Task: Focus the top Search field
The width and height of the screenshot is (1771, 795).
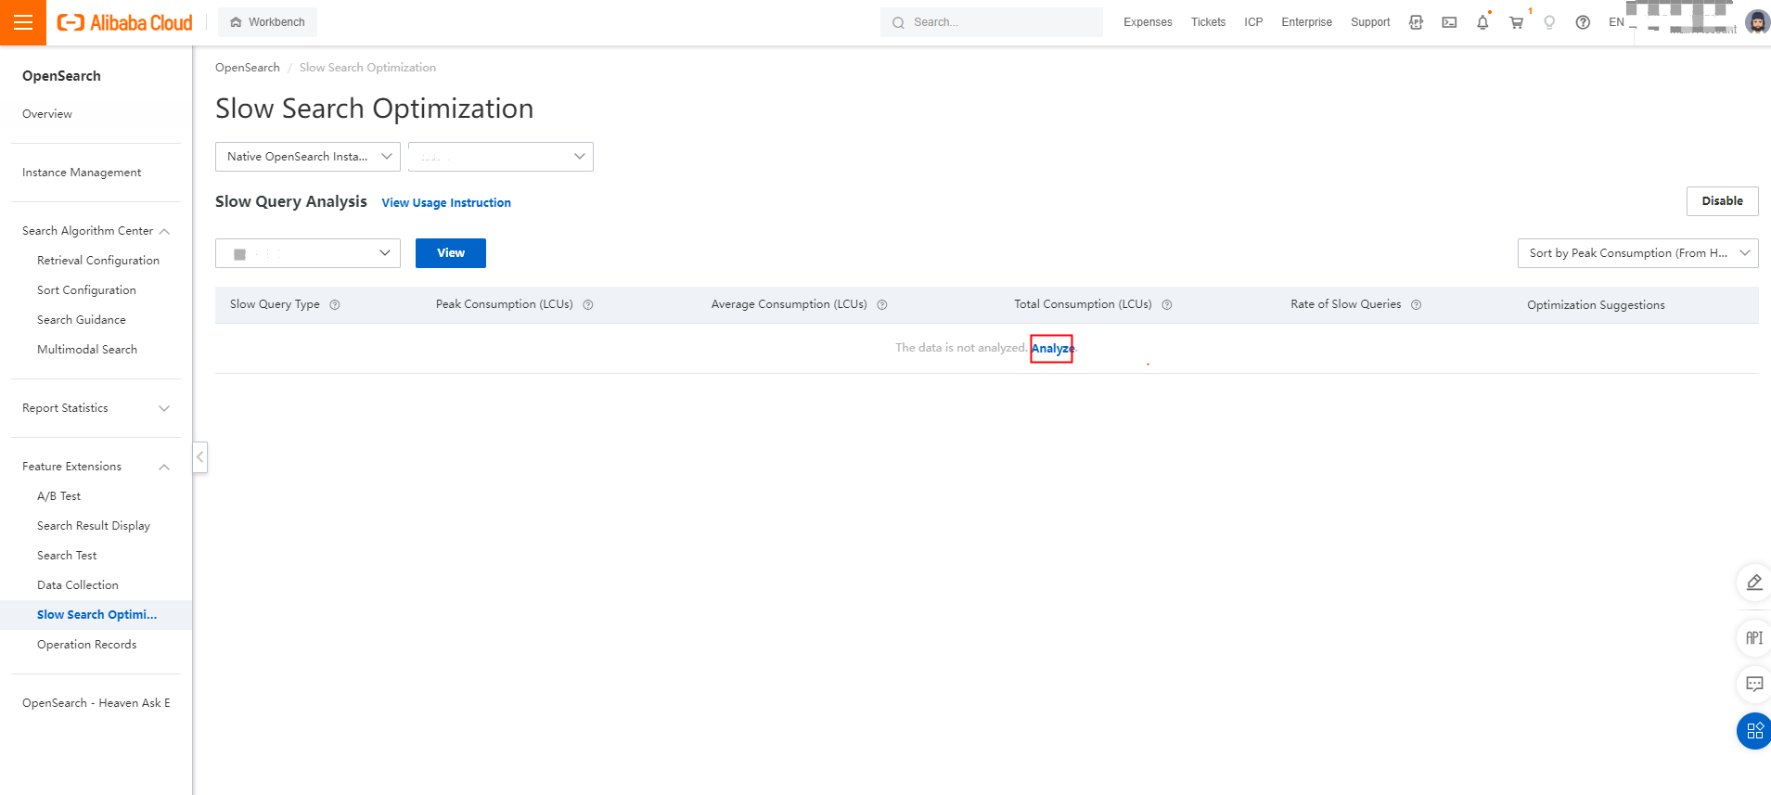Action: tap(991, 22)
